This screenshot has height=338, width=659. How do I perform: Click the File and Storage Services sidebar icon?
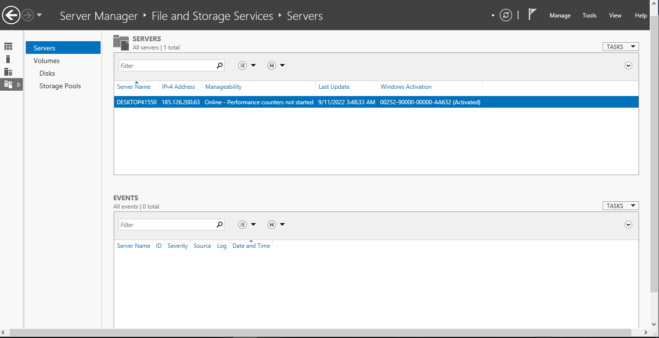click(x=8, y=84)
